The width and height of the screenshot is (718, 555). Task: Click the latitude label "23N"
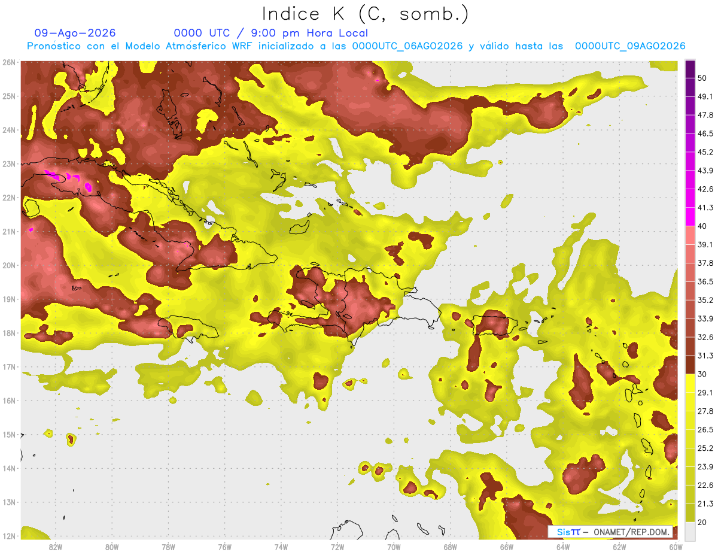coord(9,163)
